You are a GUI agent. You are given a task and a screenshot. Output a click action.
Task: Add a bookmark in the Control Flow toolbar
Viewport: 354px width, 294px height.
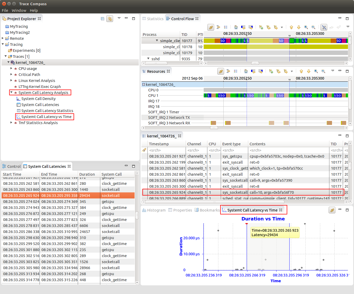(261, 27)
